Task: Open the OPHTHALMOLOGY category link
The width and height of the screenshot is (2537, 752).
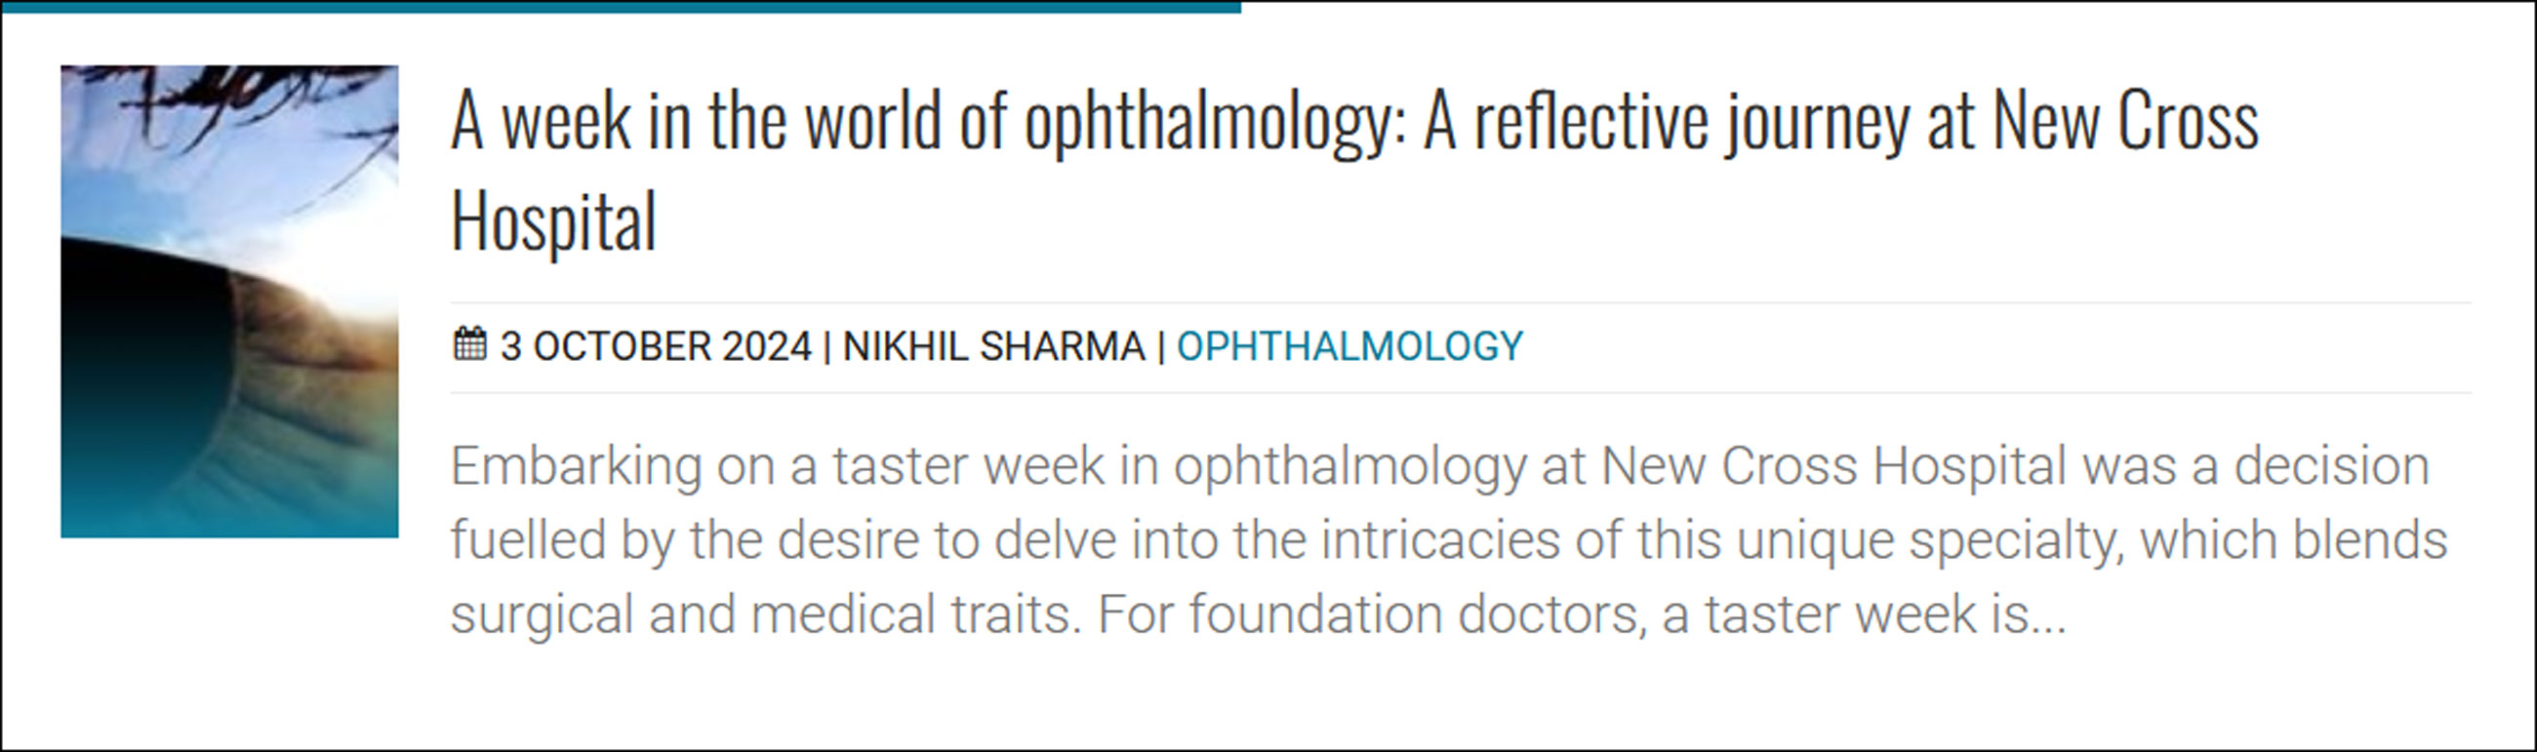Action: click(1349, 346)
